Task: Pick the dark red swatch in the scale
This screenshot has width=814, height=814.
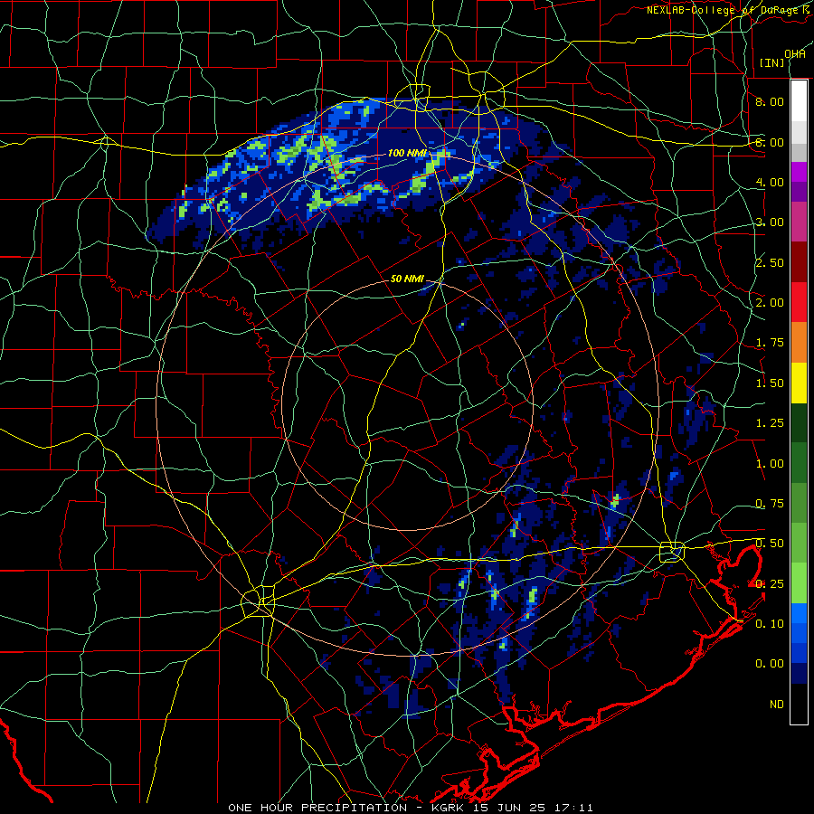Action: point(799,262)
